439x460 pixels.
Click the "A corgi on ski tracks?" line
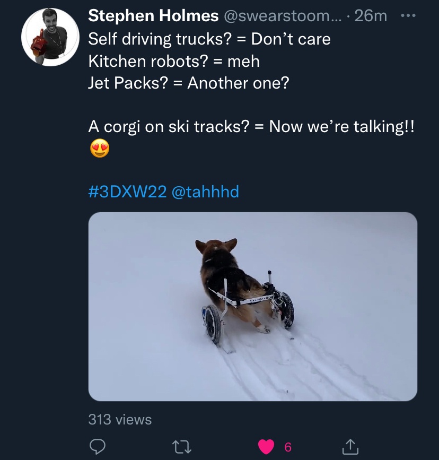tap(251, 128)
